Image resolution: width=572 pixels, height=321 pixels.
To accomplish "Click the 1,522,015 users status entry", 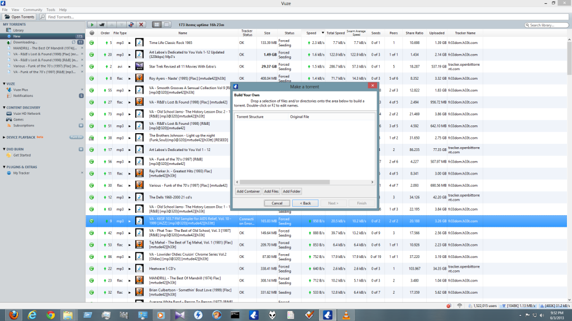I will point(483,306).
